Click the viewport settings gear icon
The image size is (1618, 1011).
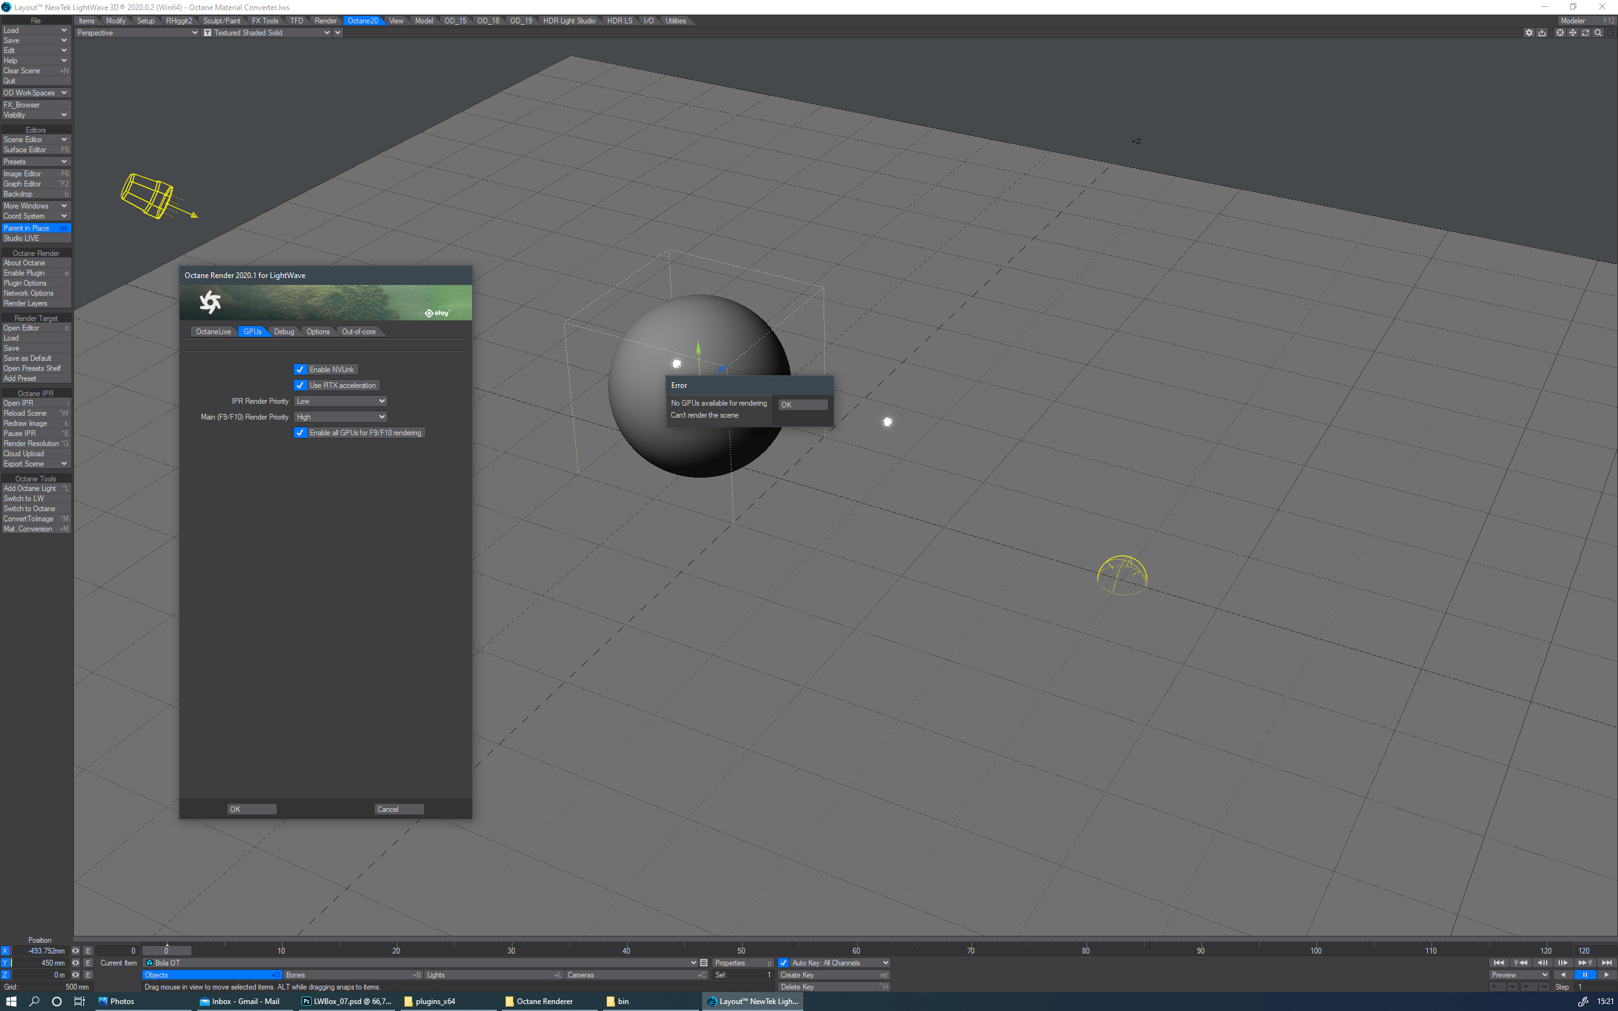(x=1528, y=33)
